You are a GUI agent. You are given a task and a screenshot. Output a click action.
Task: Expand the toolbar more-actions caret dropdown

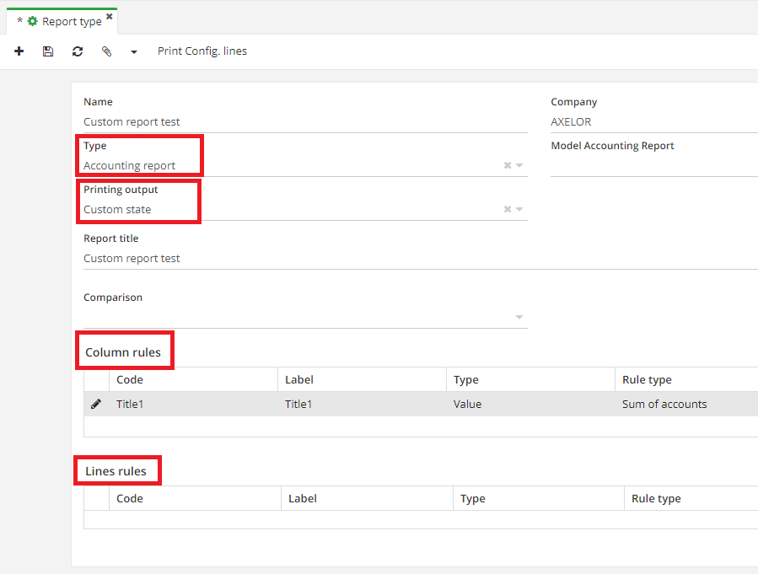point(134,52)
